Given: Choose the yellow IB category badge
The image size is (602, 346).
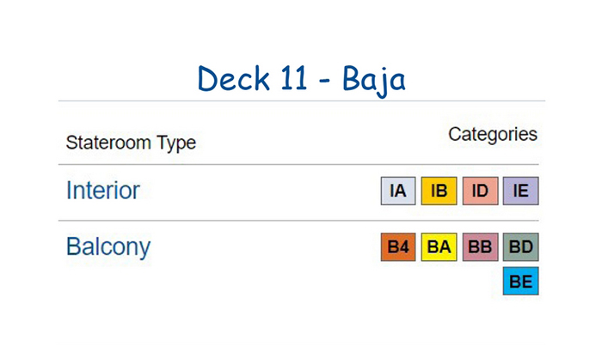Looking at the screenshot, I should tap(439, 191).
